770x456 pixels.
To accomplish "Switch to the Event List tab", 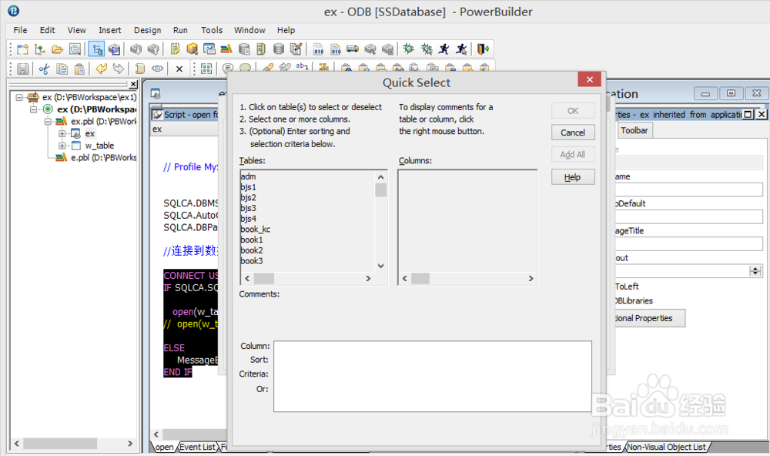I will (197, 447).
